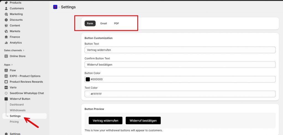The height and width of the screenshot is (135, 283).
Task: Click the Confirm Button Text field
Action: 180,64
